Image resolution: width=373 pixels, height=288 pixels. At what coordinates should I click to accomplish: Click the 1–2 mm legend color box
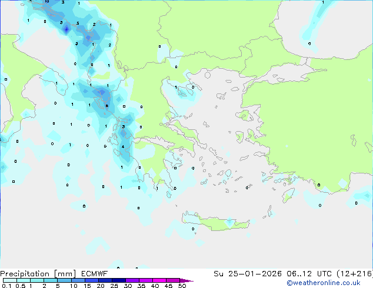(x=37, y=280)
